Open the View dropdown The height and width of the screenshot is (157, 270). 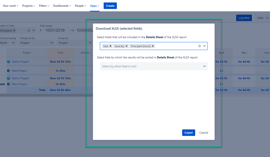click(262, 18)
